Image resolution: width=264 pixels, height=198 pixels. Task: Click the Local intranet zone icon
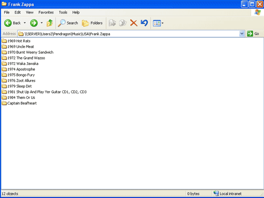click(x=216, y=193)
